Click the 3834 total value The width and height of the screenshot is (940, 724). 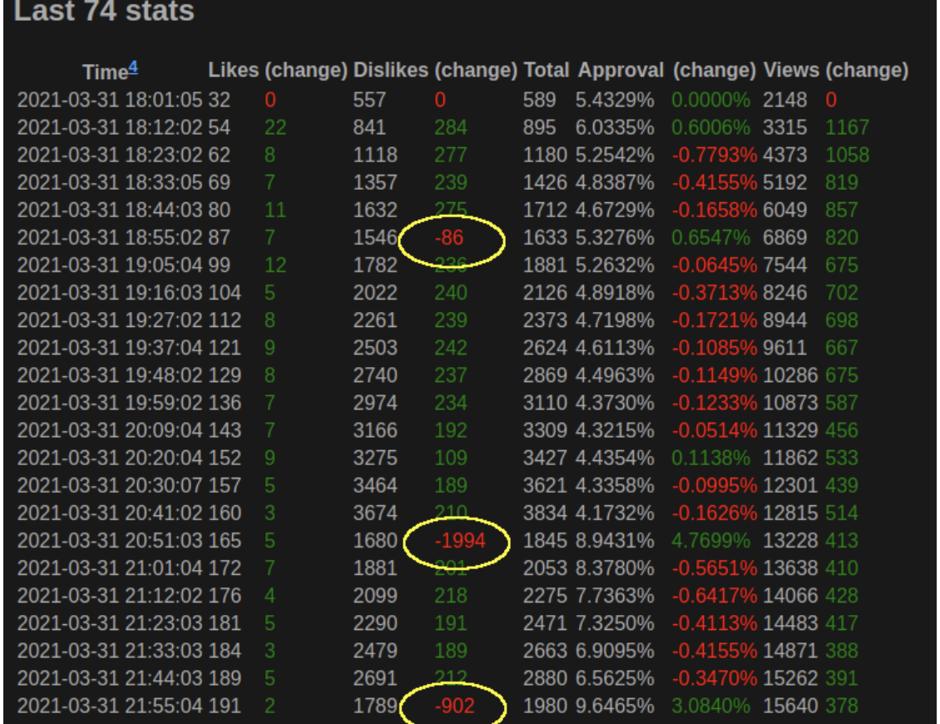click(546, 513)
